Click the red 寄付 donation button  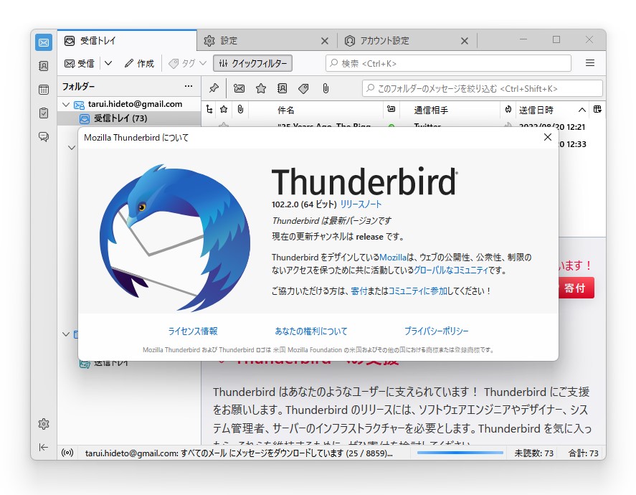577,287
